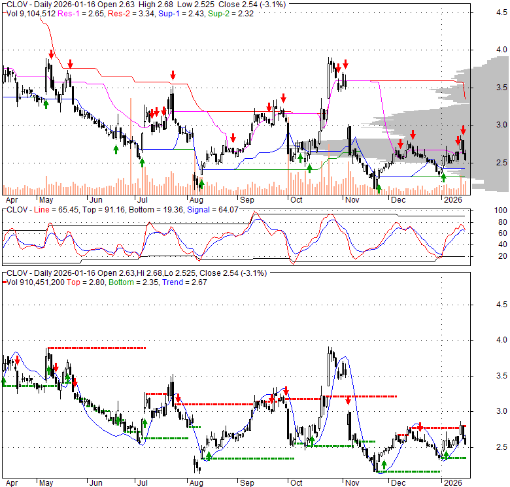Select the 'Top = 2.80' label in bottom chart
Screen dimensions: 510x487
(x=86, y=282)
